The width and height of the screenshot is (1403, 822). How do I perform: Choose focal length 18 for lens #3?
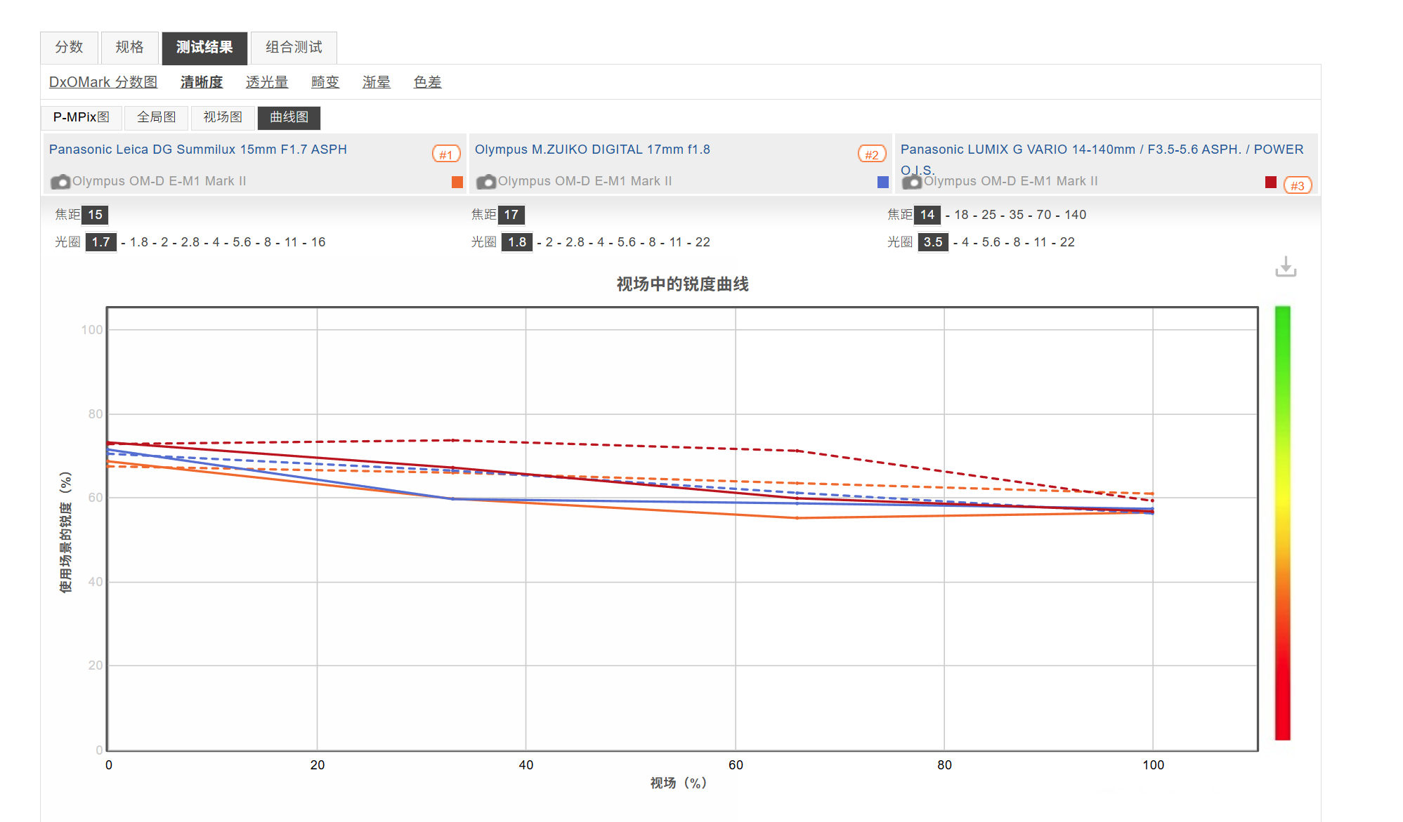click(962, 215)
